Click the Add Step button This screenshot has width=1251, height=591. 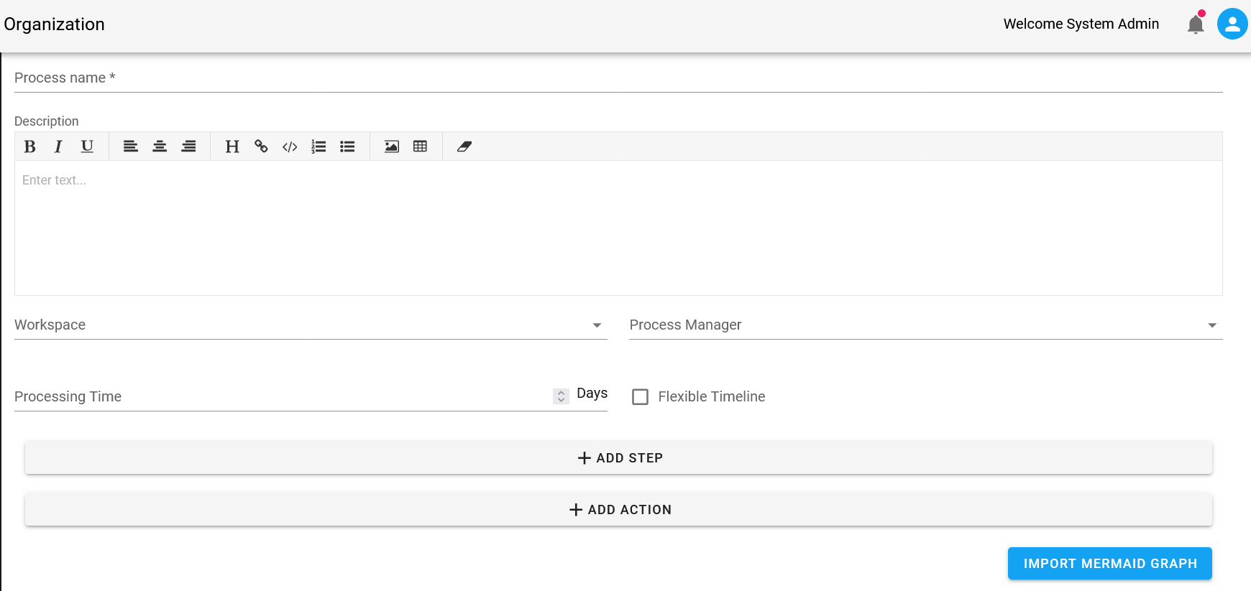[x=618, y=458]
